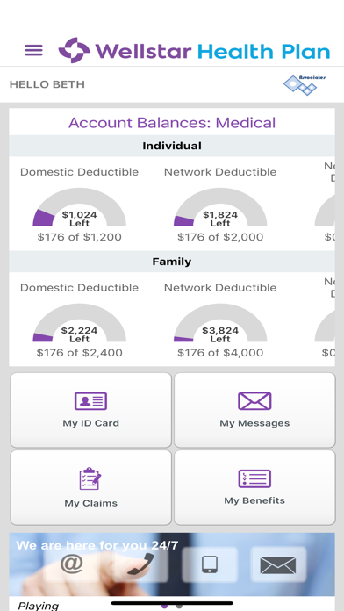
Task: Tap the Associates logo icon
Action: click(305, 84)
